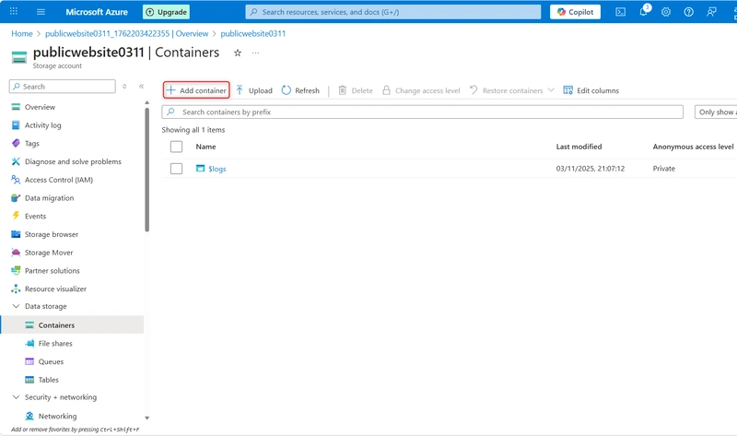
Task: Open the notifications bell
Action: 644,12
